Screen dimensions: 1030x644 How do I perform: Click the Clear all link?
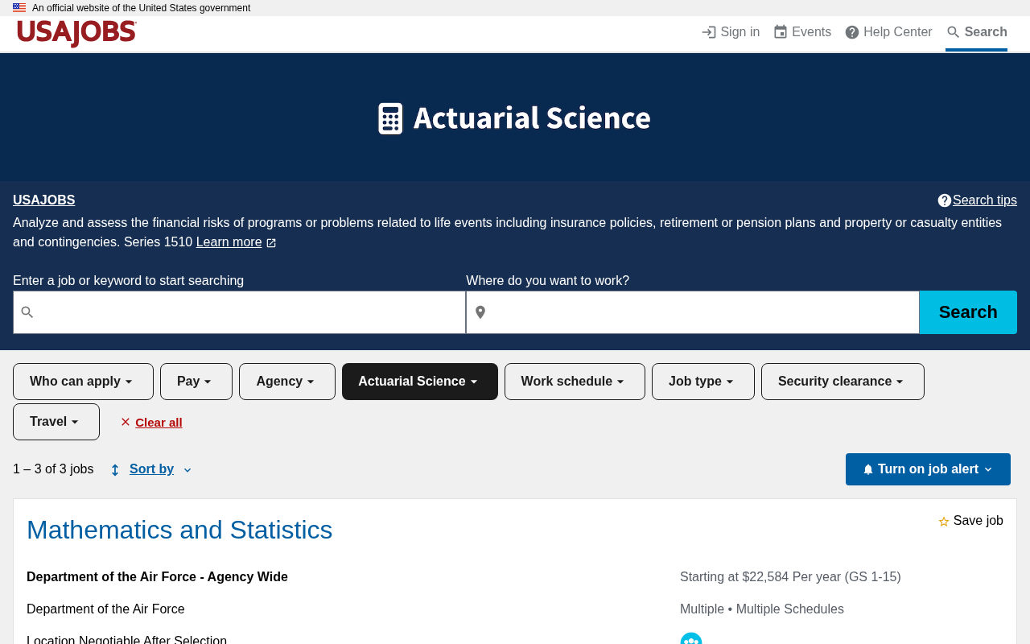(159, 422)
